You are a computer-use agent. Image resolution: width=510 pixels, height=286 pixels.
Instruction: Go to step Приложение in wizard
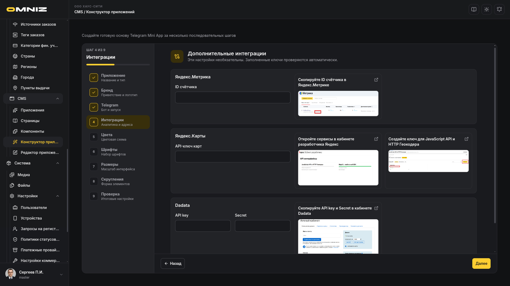pos(118,78)
